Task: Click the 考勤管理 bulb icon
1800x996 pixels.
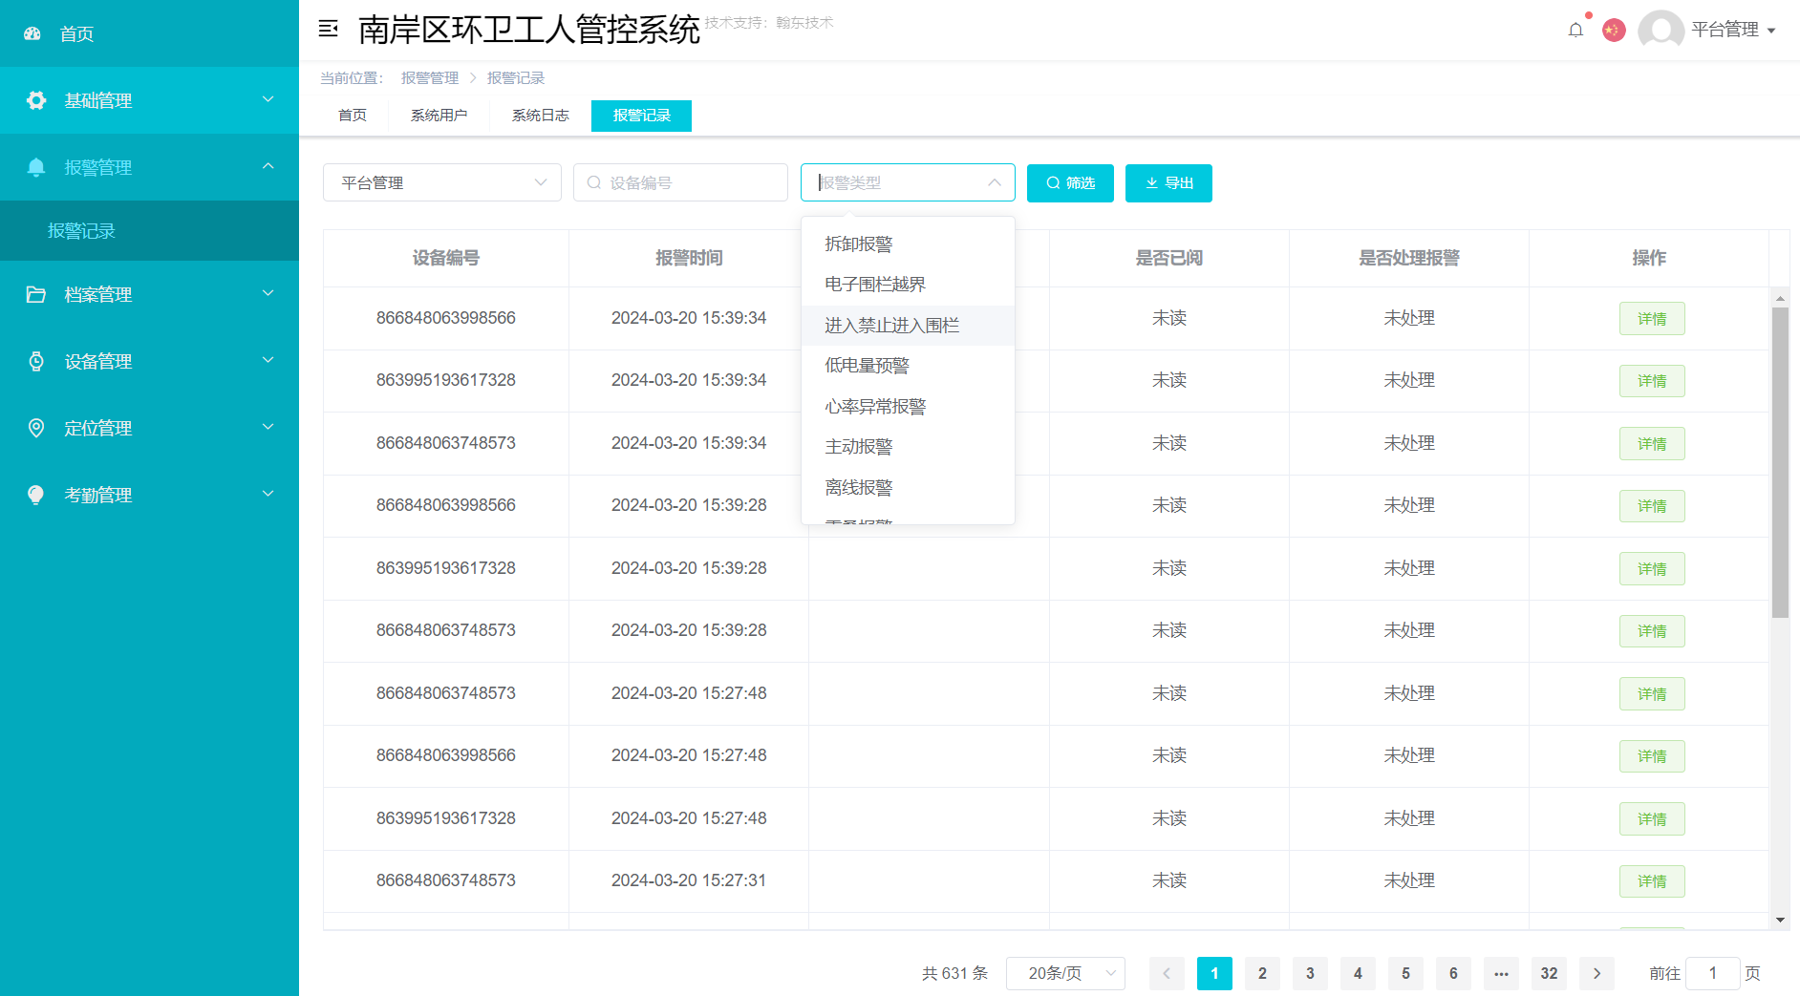Action: pos(36,495)
